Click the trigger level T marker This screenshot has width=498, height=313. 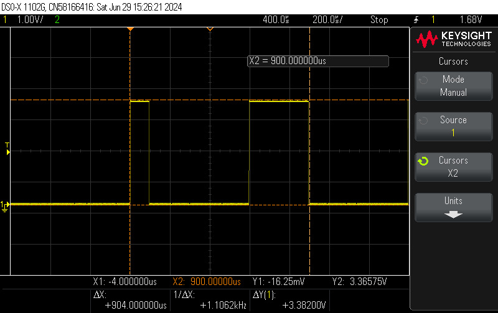(x=7, y=149)
